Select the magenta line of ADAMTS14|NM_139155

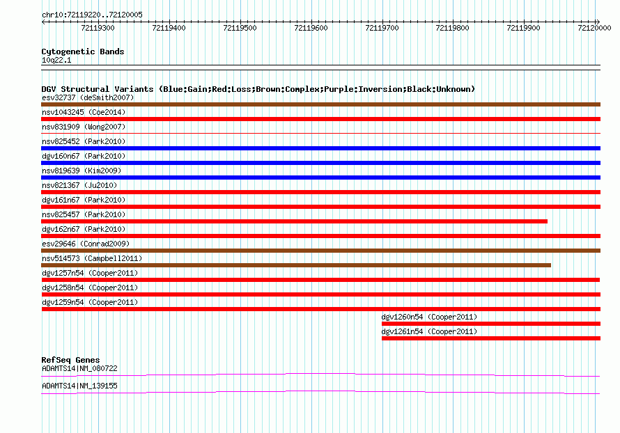pyautogui.click(x=320, y=392)
